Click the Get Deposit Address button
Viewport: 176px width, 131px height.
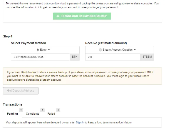[x=21, y=91]
